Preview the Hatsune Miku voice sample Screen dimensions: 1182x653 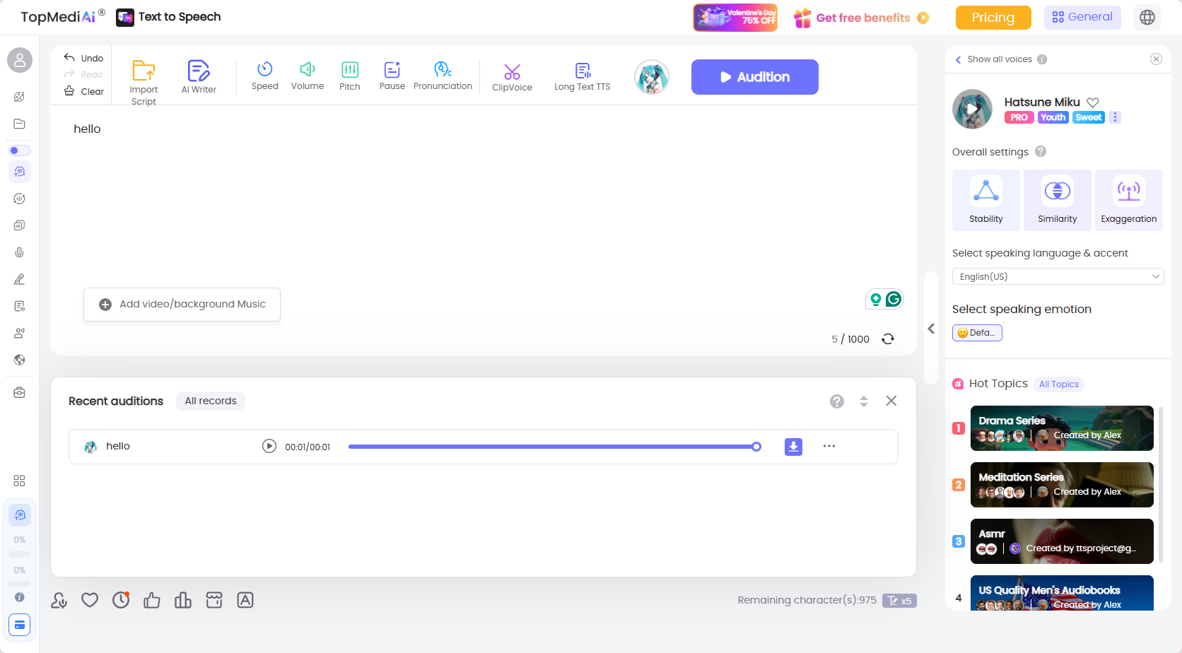click(x=973, y=109)
